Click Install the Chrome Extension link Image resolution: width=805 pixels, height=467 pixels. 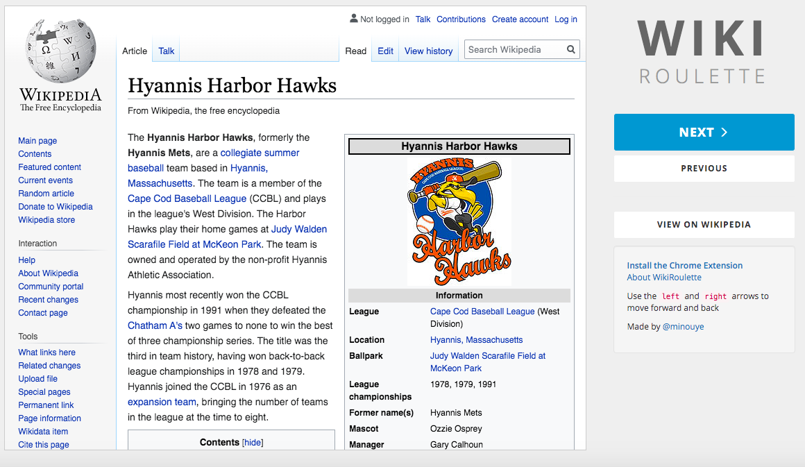coord(684,265)
